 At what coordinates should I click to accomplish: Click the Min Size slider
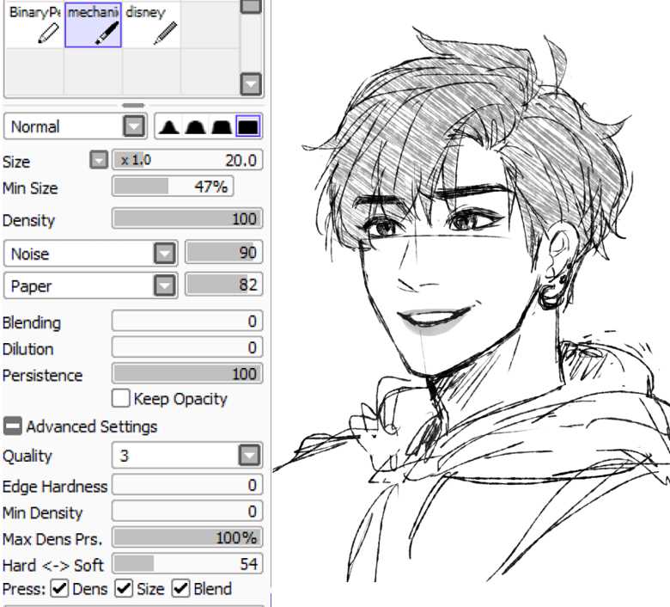pos(173,187)
